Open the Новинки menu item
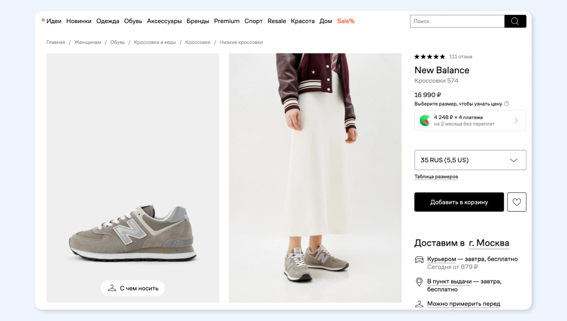The image size is (567, 321). point(79,21)
